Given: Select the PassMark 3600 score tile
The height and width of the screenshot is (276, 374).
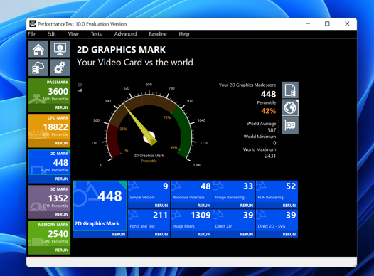Looking at the screenshot, I should click(49, 91).
